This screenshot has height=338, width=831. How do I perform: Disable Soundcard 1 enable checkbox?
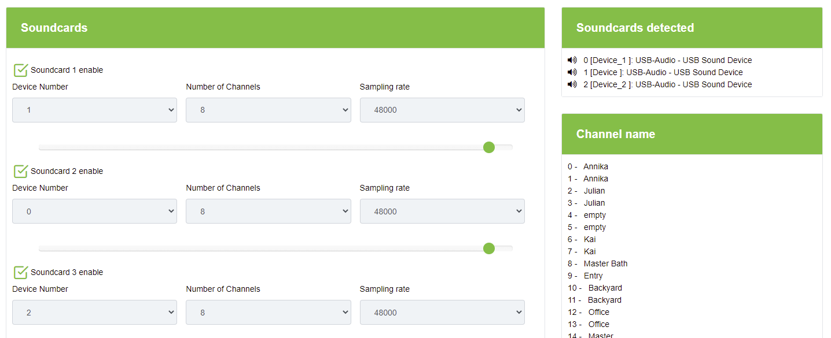21,70
